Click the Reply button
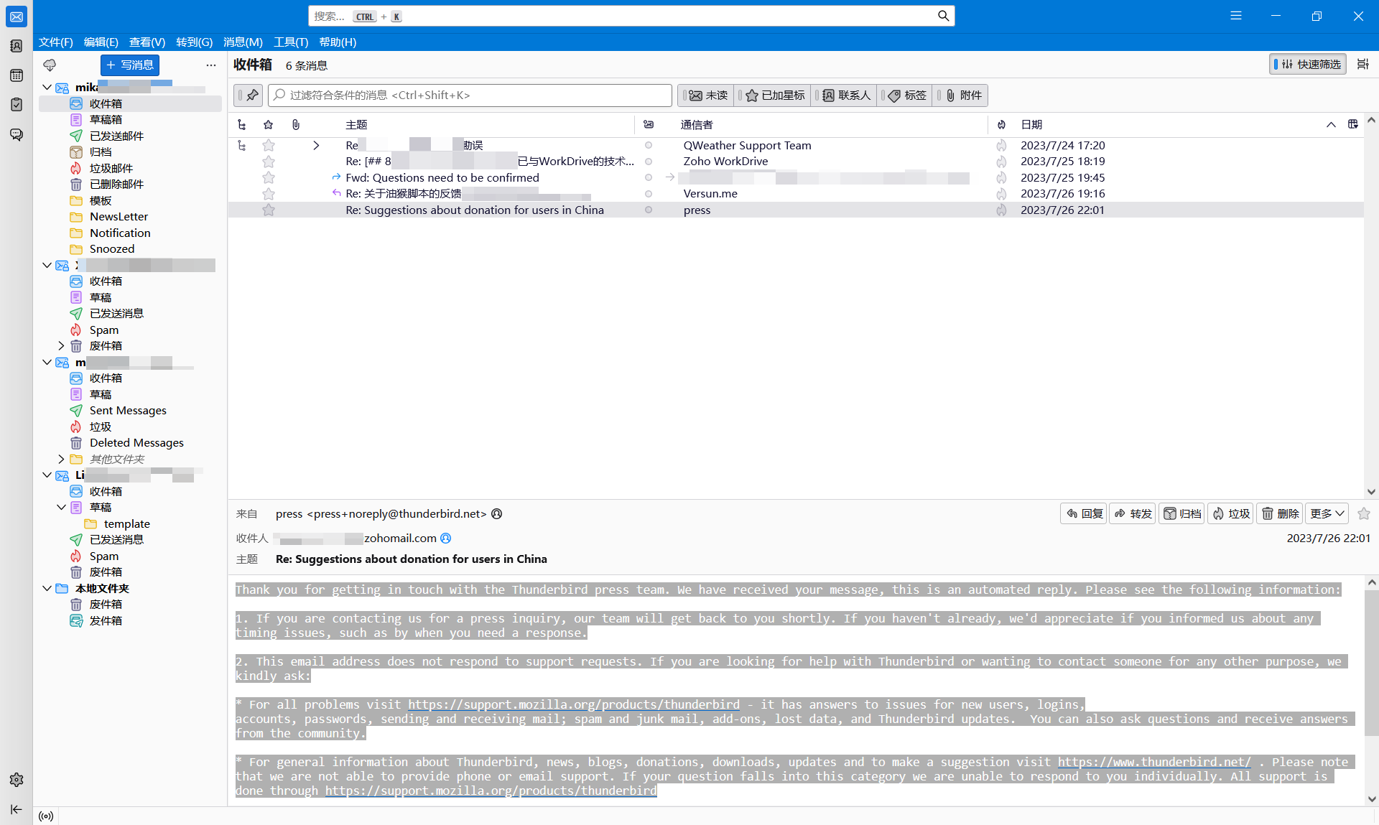 (1084, 513)
